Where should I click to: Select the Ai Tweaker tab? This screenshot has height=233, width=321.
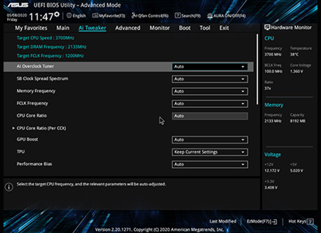[x=92, y=28]
